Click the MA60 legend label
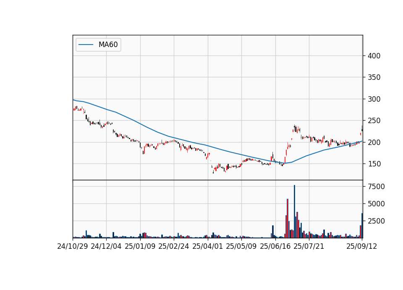Image resolution: width=403 pixels, height=290 pixels. click(x=108, y=45)
